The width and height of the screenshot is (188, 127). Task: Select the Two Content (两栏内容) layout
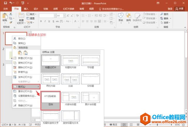(x=51, y=80)
